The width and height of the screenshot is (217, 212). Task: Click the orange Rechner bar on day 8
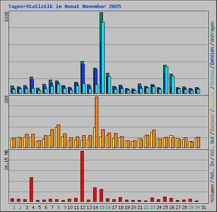pyautogui.click(x=58, y=136)
